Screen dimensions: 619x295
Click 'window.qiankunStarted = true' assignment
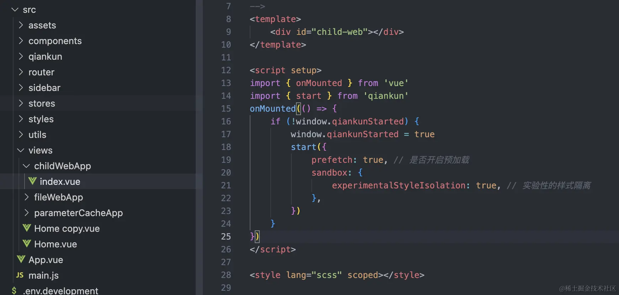(x=363, y=134)
